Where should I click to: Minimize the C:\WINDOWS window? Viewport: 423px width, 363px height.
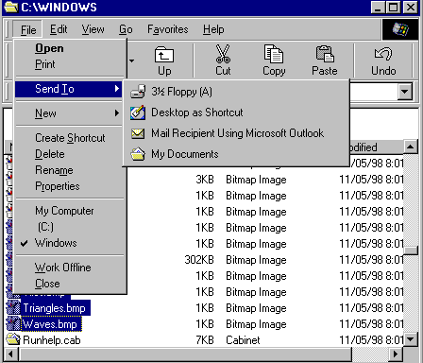378,7
